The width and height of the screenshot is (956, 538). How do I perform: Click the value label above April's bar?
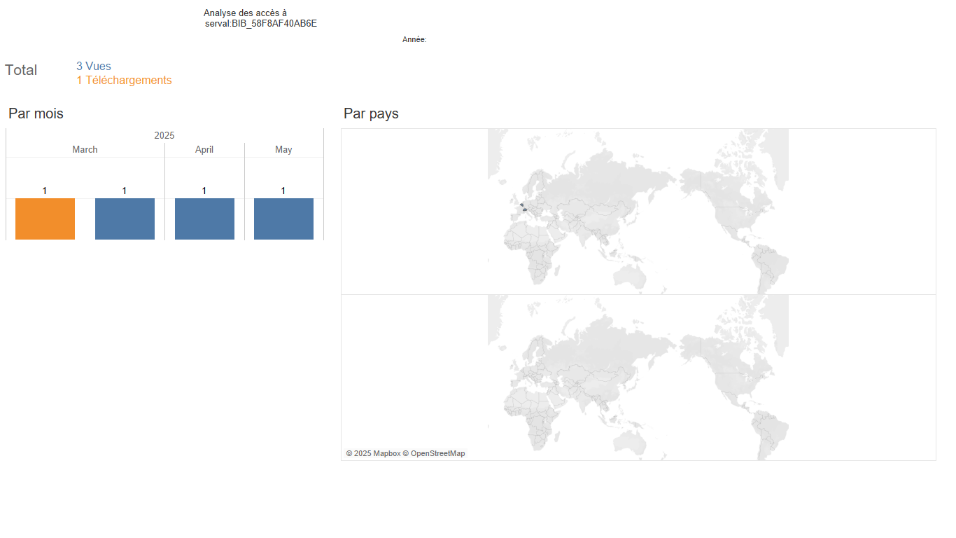coord(204,191)
